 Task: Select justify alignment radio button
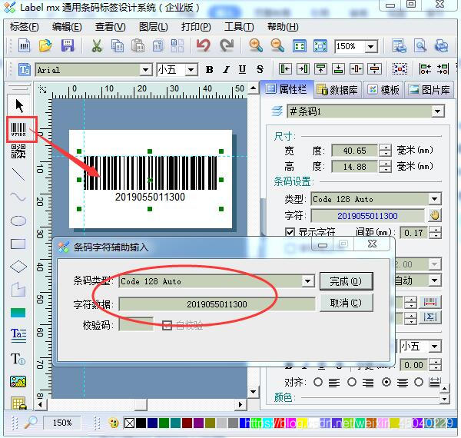(x=419, y=382)
